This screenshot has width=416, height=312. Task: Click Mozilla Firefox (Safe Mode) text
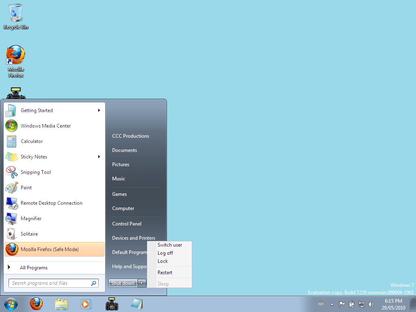(x=50, y=249)
